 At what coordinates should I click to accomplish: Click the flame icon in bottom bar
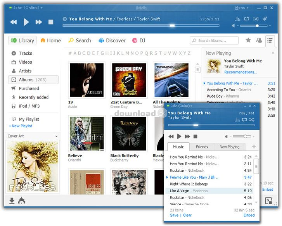pyautogui.click(x=22, y=201)
